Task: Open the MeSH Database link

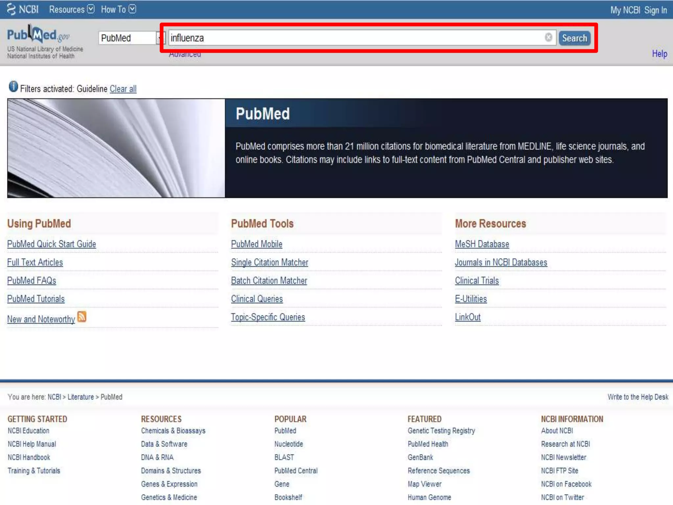Action: (482, 244)
